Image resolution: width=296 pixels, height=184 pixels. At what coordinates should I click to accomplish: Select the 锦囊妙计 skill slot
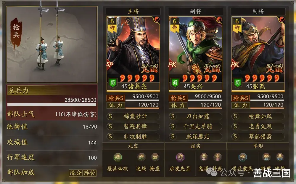[x=133, y=116]
